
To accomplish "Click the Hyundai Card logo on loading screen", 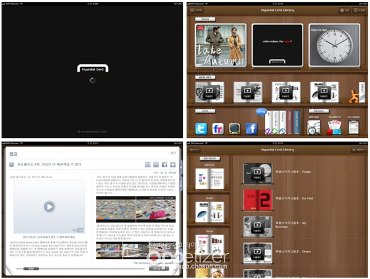I will [x=92, y=68].
